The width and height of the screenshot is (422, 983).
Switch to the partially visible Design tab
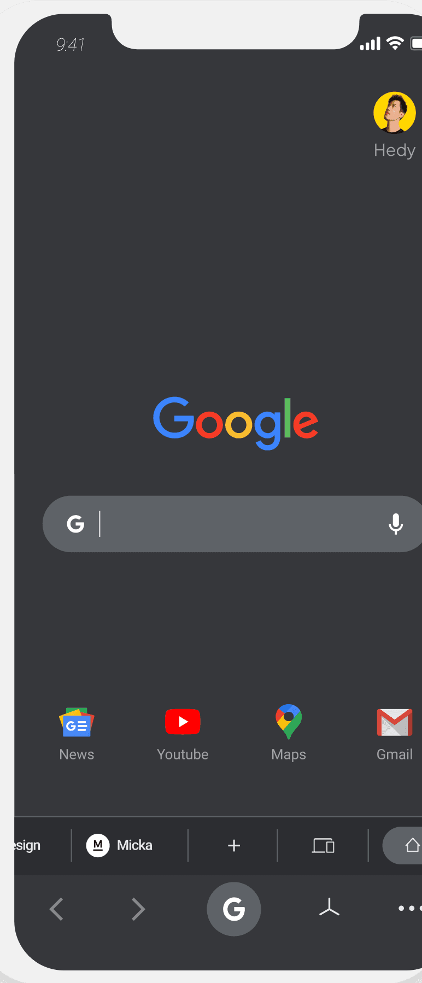point(27,845)
